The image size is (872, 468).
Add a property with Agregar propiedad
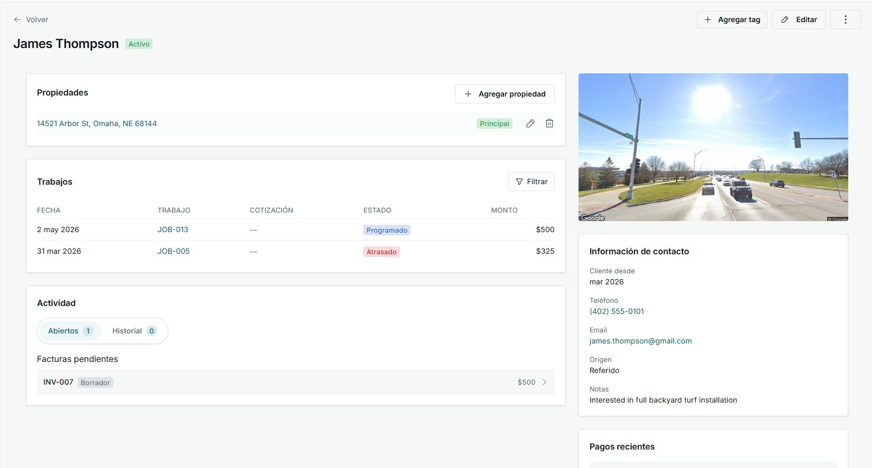[x=505, y=94]
